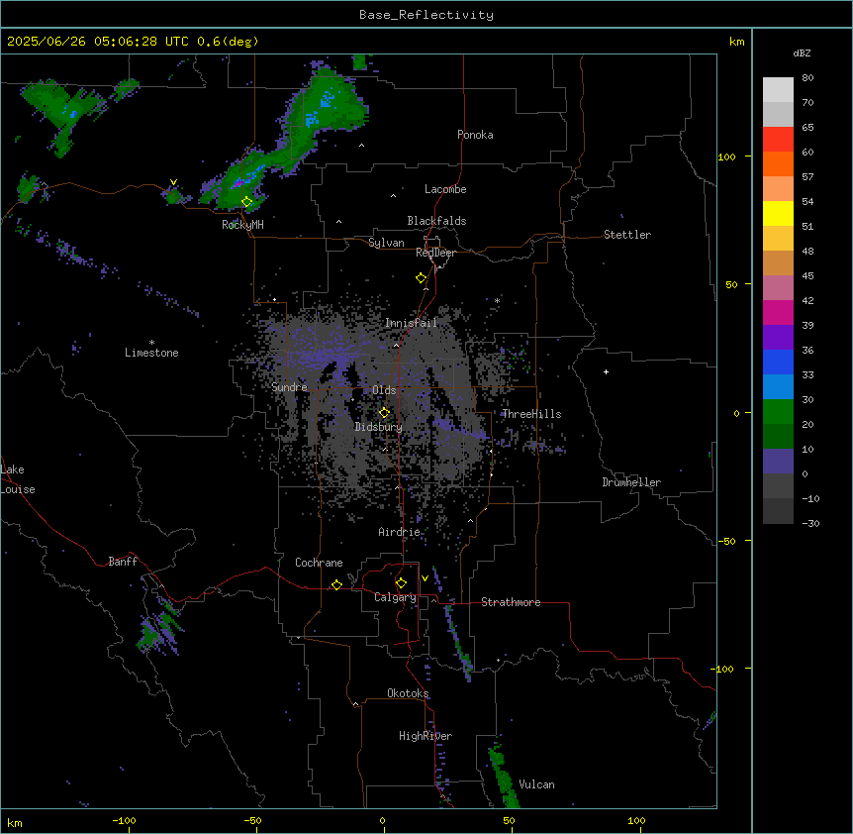Select the 57 value in the dBZ legend
853x834 pixels.
pos(807,177)
